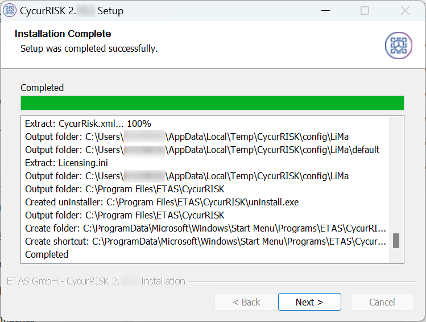Click the ETAS GmbH branding text
The image size is (426, 322).
tap(96, 281)
